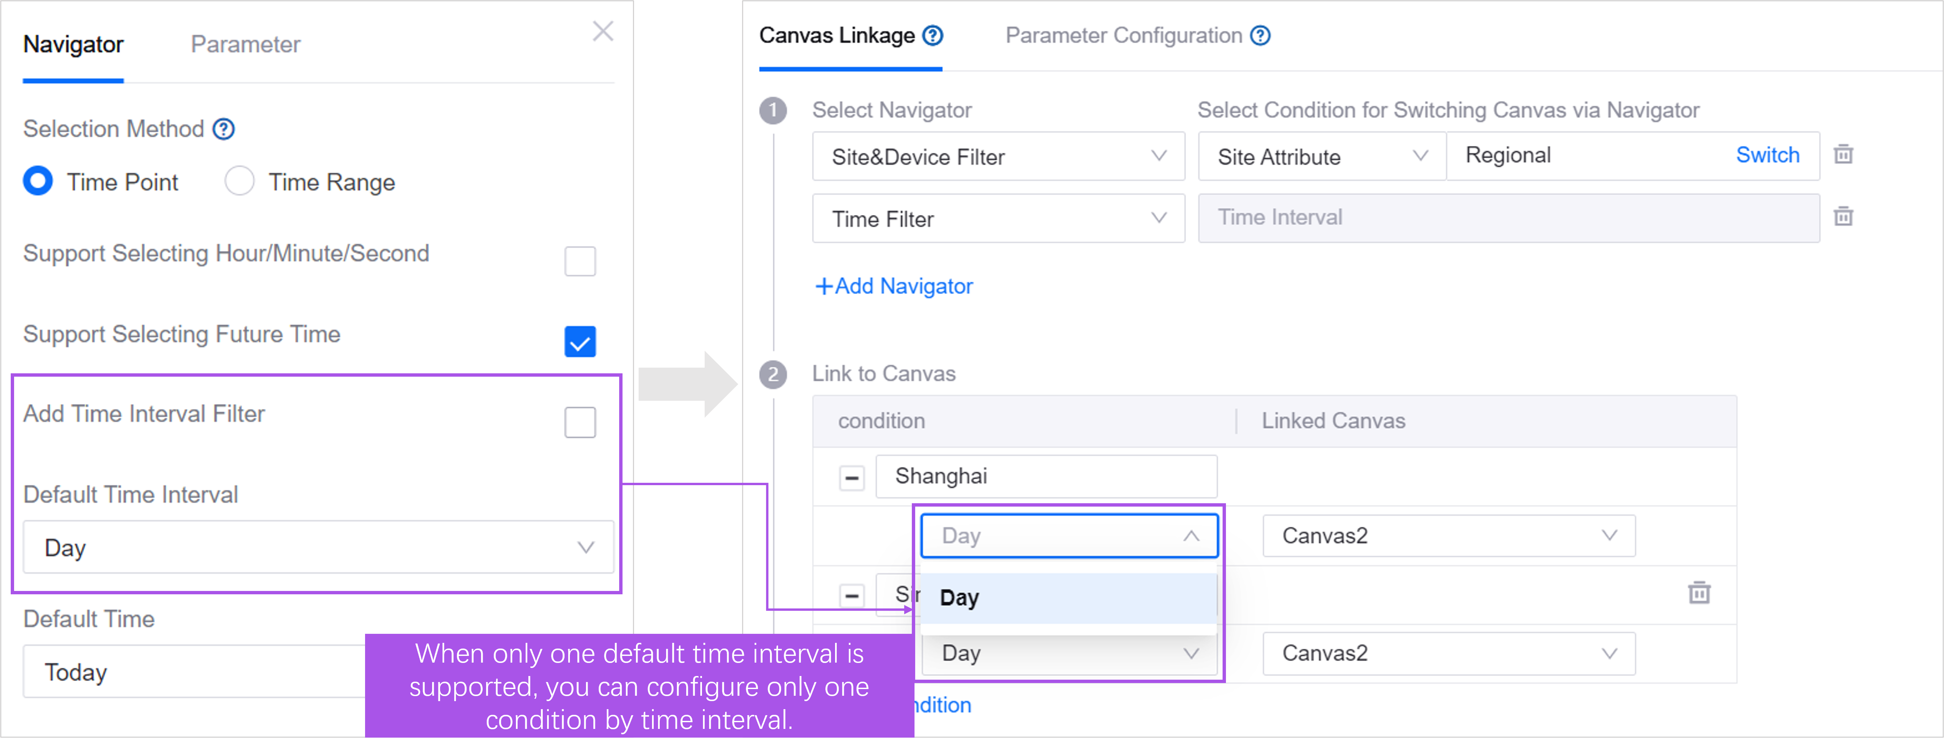The width and height of the screenshot is (1944, 752).
Task: Tick the Add Time Interval Filter checkbox
Action: pyautogui.click(x=580, y=422)
